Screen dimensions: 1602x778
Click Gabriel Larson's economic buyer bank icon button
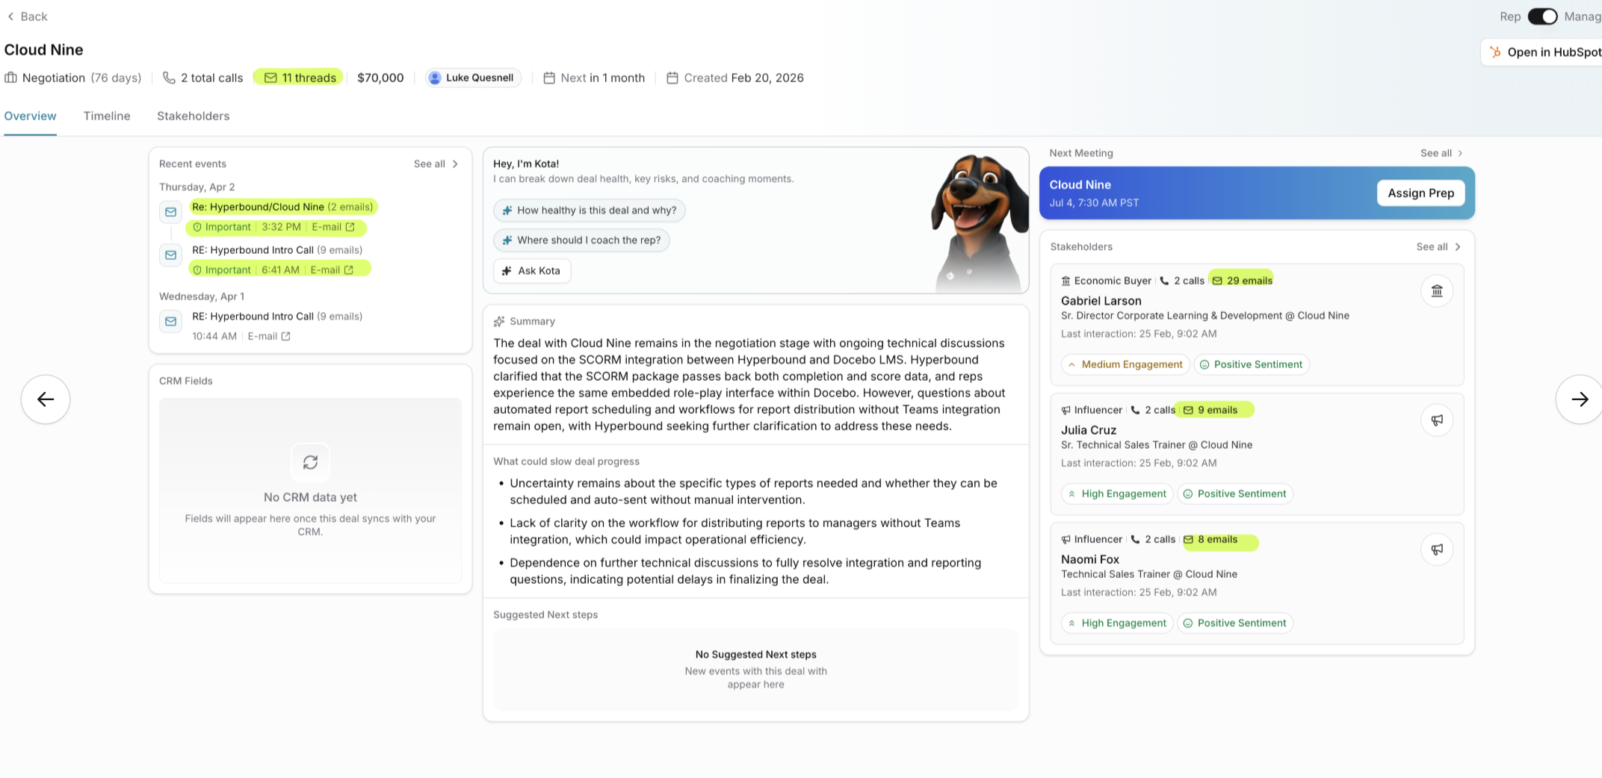click(x=1437, y=291)
